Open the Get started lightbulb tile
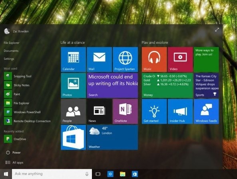The height and width of the screenshot is (179, 237). coord(154,112)
